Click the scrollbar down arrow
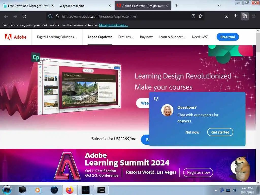The image size is (260, 195). coord(258,183)
